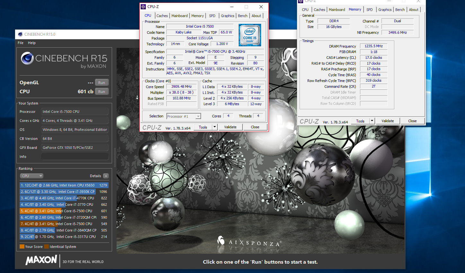Open the File menu in Cinebench
This screenshot has height=273, width=465.
(x=21, y=43)
